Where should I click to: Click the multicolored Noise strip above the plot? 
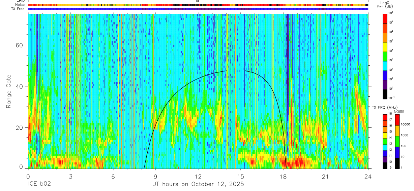(x=198, y=5)
